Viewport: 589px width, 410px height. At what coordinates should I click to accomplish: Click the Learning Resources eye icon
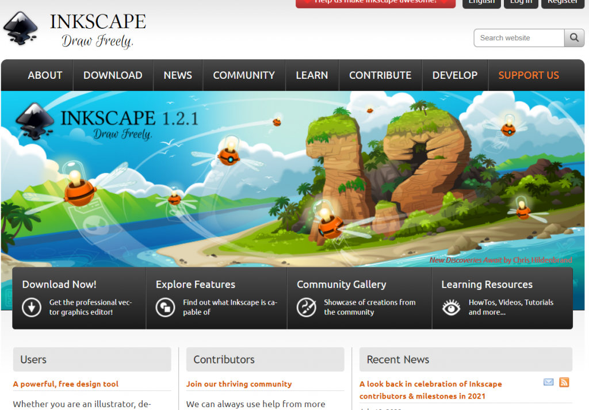[x=451, y=307]
